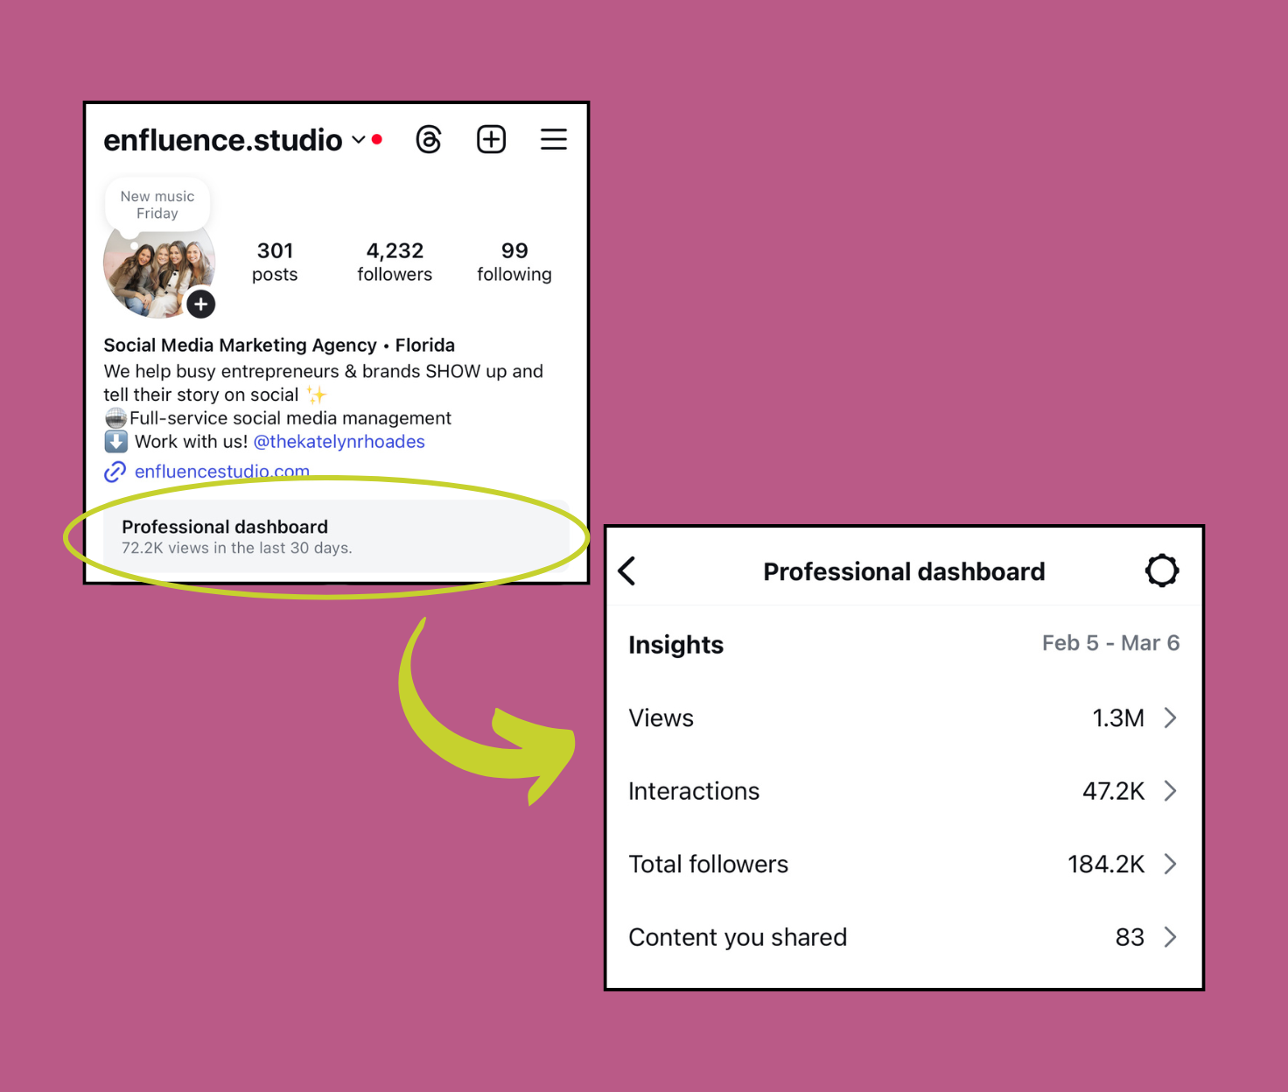Open the Professional dashboard banner
The height and width of the screenshot is (1092, 1288).
pos(337,536)
